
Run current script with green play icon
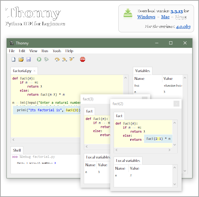(39, 59)
